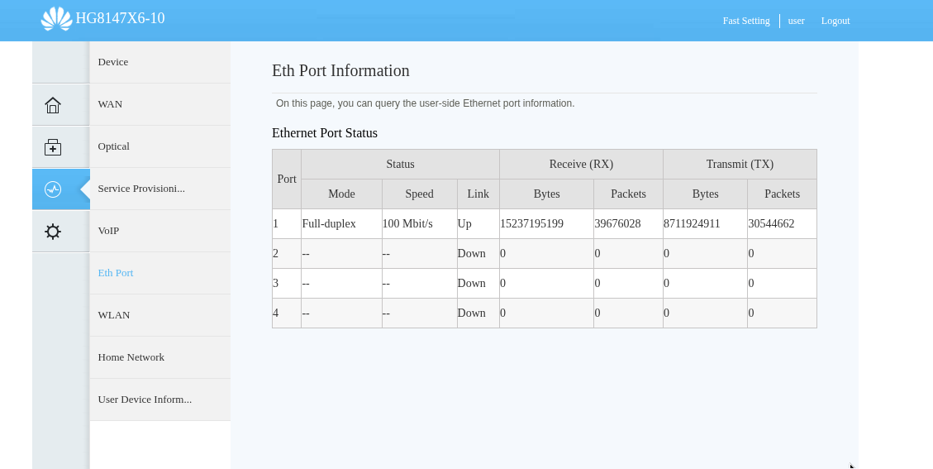Navigate to Home Network page
This screenshot has height=469, width=933.
tap(131, 357)
